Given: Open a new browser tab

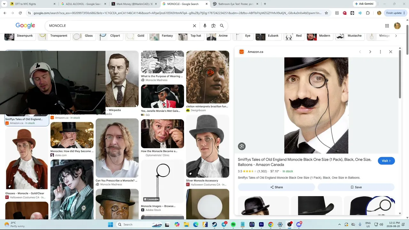Looking at the screenshot, I should tap(265, 4).
